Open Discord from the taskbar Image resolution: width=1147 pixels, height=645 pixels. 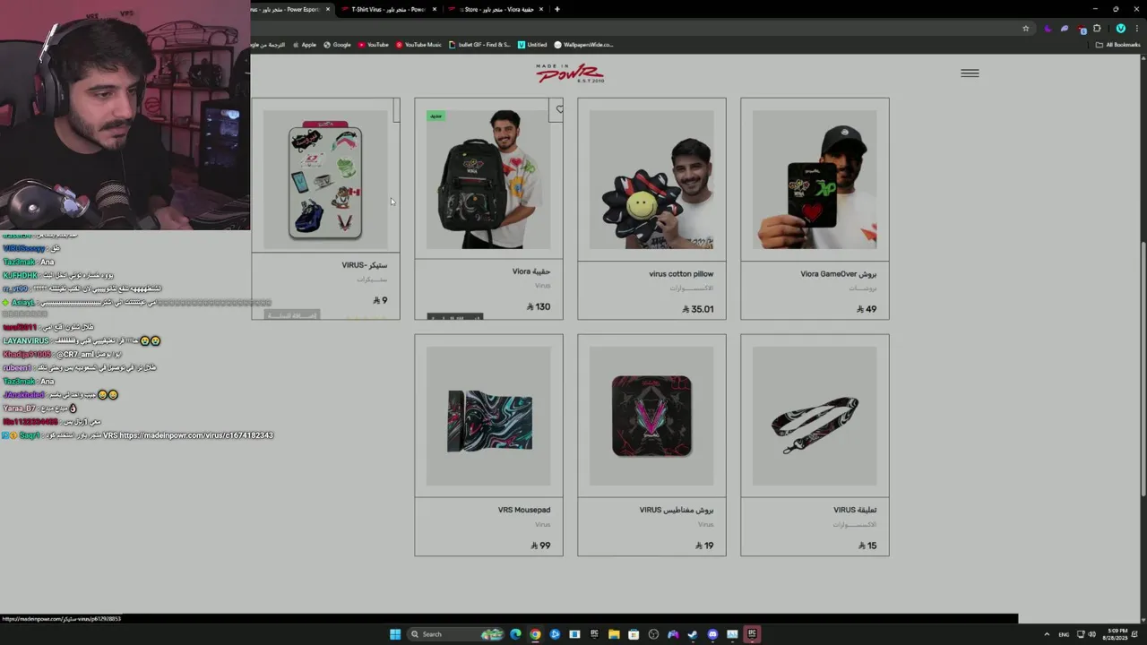click(712, 634)
